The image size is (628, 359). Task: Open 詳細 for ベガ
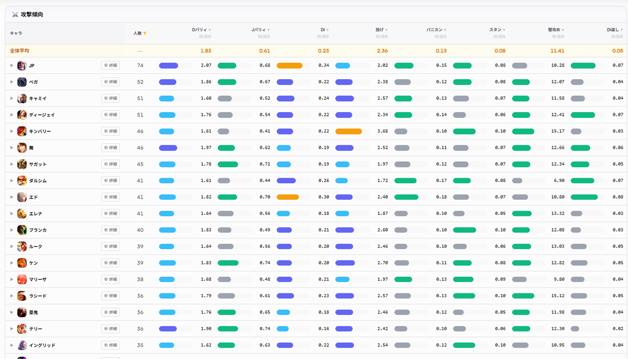tap(110, 82)
